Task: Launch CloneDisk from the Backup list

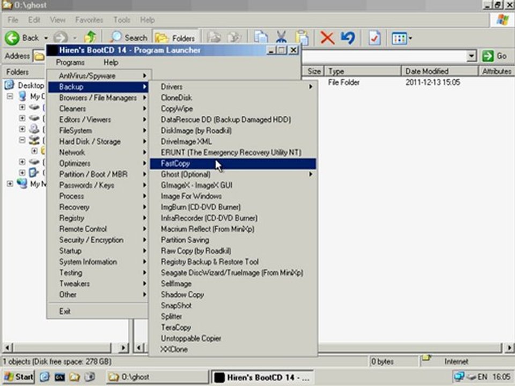Action: pos(233,98)
